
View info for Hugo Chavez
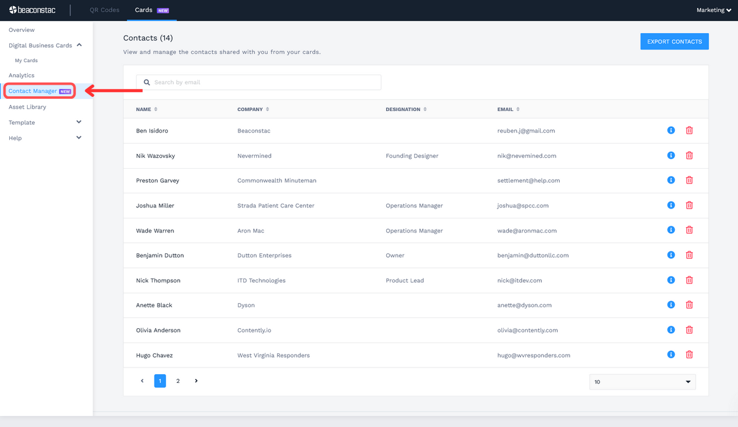(x=671, y=354)
